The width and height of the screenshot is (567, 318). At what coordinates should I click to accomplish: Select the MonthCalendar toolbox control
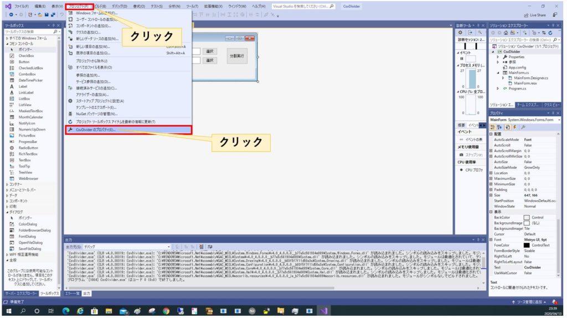[x=30, y=117]
